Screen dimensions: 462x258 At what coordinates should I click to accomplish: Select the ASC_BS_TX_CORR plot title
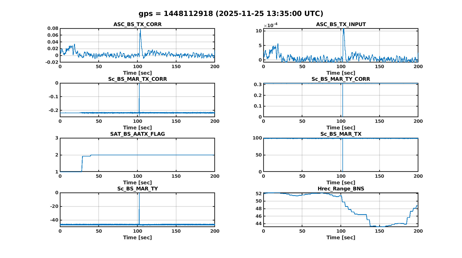click(137, 24)
